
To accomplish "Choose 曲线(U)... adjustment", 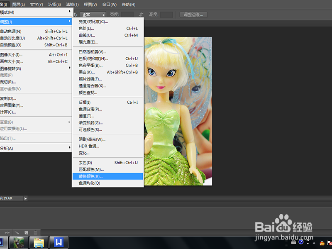I will click(108, 35).
